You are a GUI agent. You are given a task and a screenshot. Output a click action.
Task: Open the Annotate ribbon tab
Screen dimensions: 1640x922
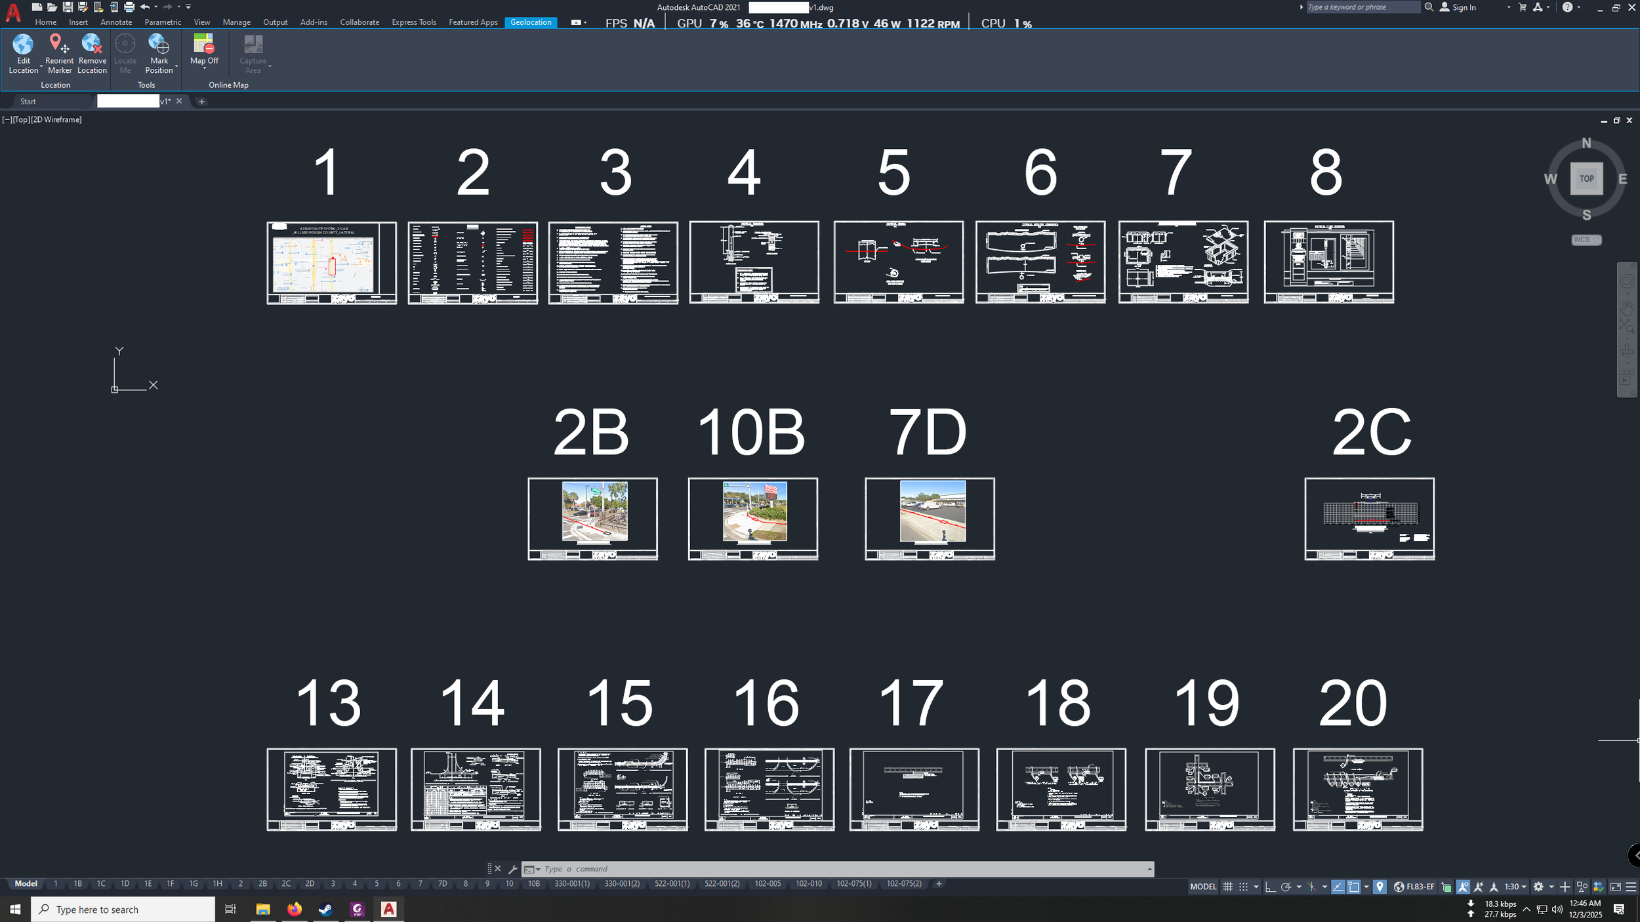tap(116, 22)
